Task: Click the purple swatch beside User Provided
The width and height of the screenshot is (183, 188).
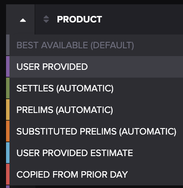Action: coord(8,66)
